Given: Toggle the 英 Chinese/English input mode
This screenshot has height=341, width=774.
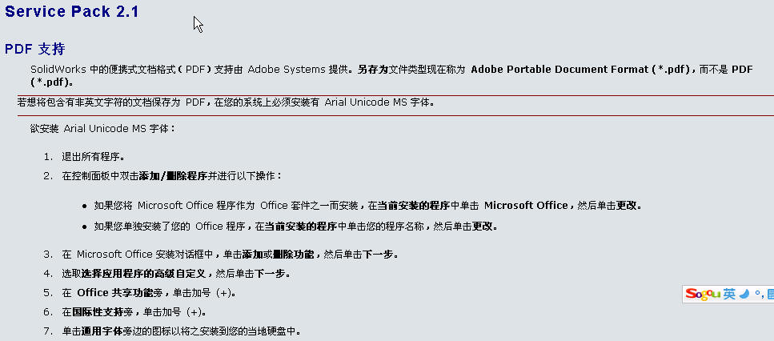Looking at the screenshot, I should (729, 295).
